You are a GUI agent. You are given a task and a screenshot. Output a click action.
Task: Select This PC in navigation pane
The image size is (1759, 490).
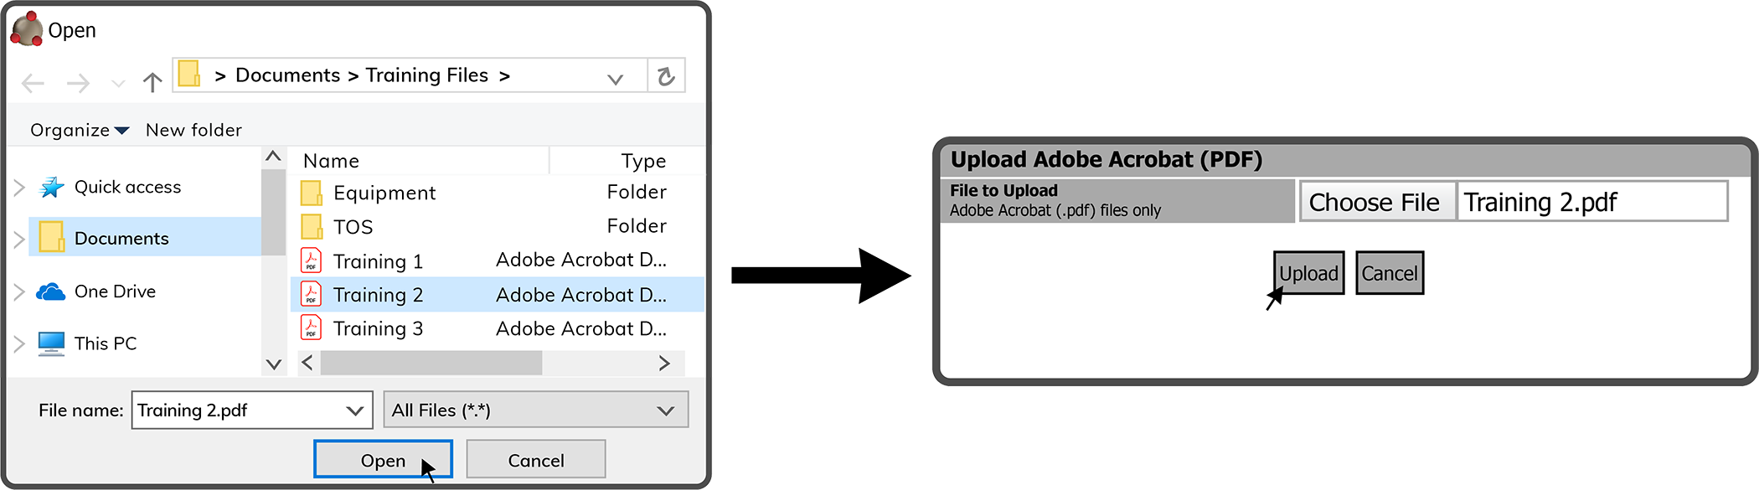[105, 343]
